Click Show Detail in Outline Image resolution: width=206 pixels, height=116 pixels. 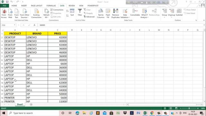pos(190,10)
